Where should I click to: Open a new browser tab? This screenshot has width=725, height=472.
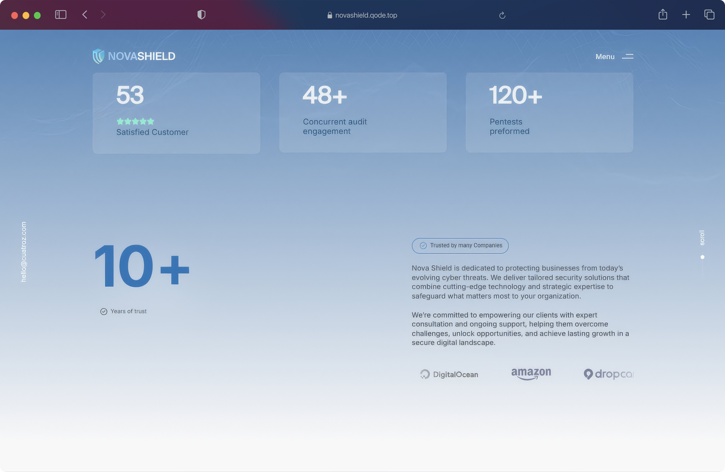click(x=686, y=15)
